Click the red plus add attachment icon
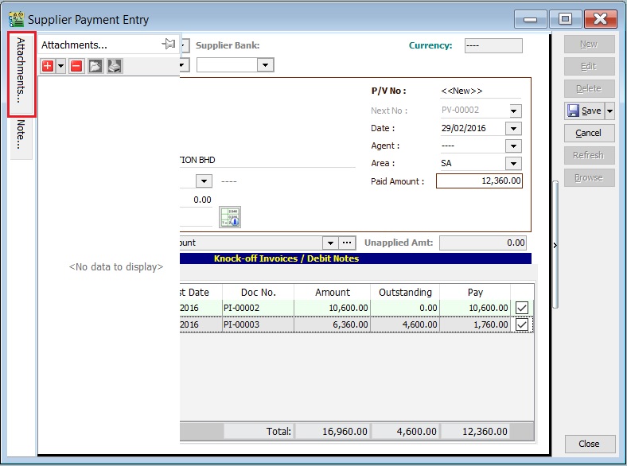 tap(47, 66)
